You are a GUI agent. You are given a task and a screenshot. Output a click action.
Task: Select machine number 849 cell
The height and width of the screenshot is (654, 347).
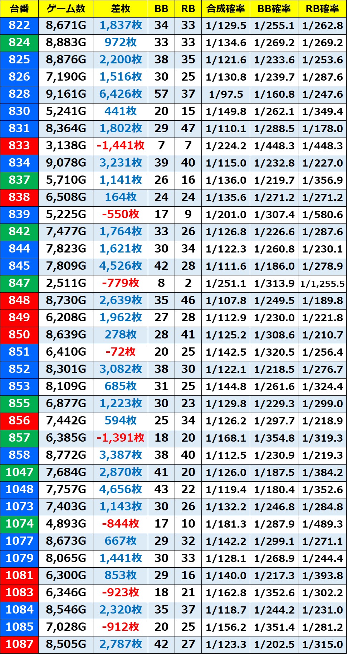[19, 318]
